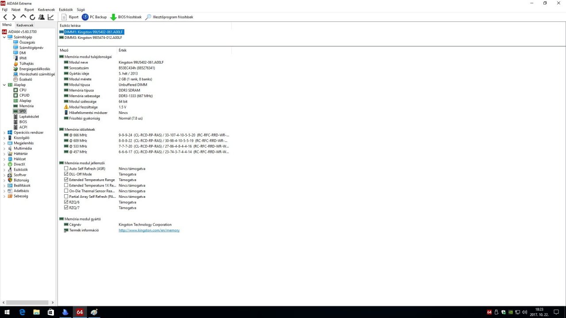
Task: Open the IPMI tree item
Action: tap(23, 58)
